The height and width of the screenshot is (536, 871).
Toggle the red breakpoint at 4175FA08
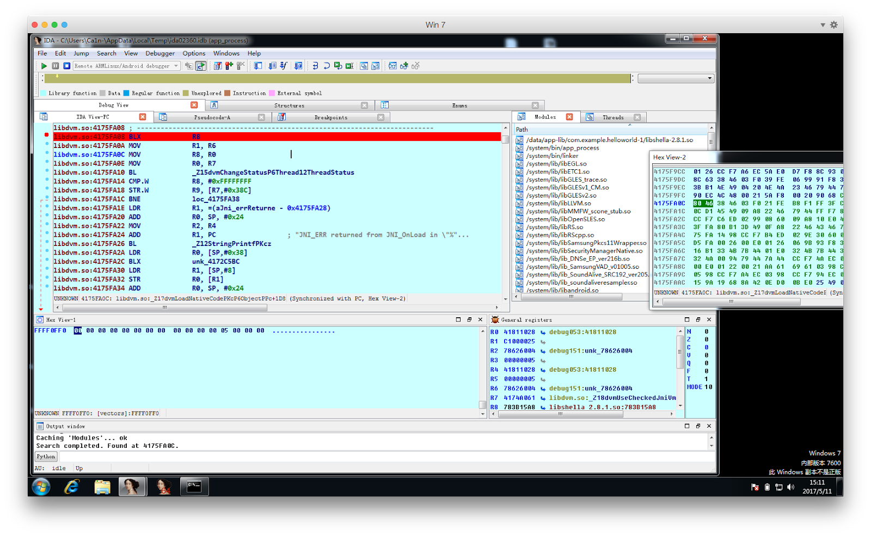click(x=47, y=135)
